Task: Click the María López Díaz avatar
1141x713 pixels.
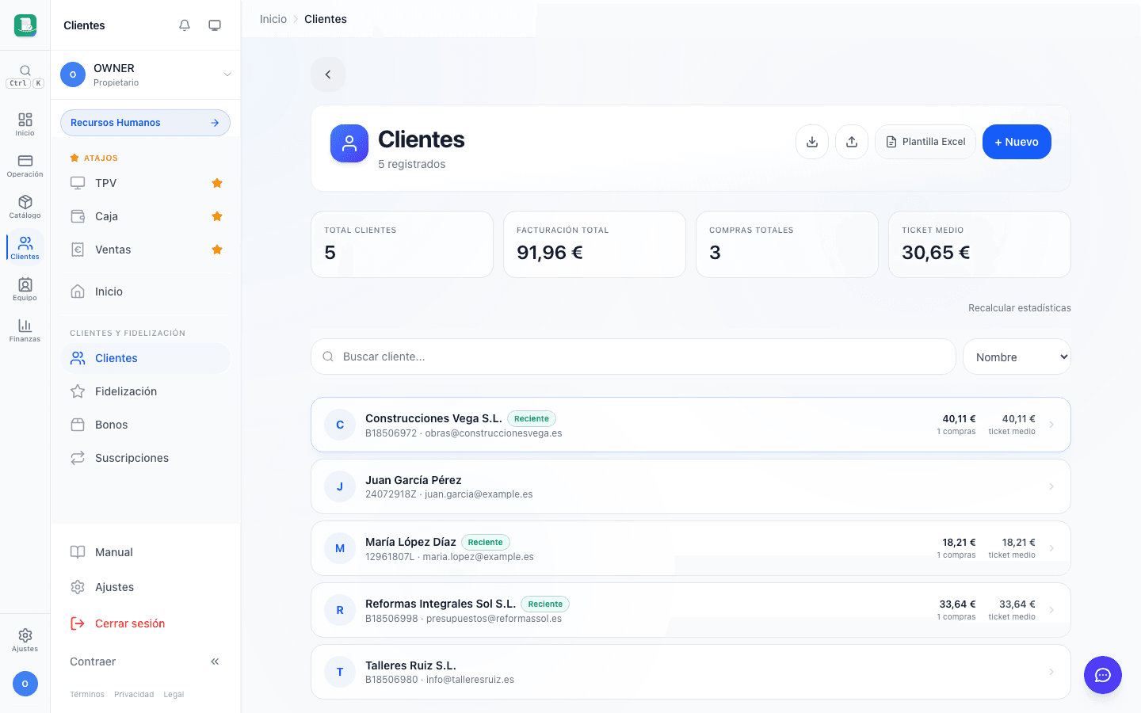Action: (340, 548)
